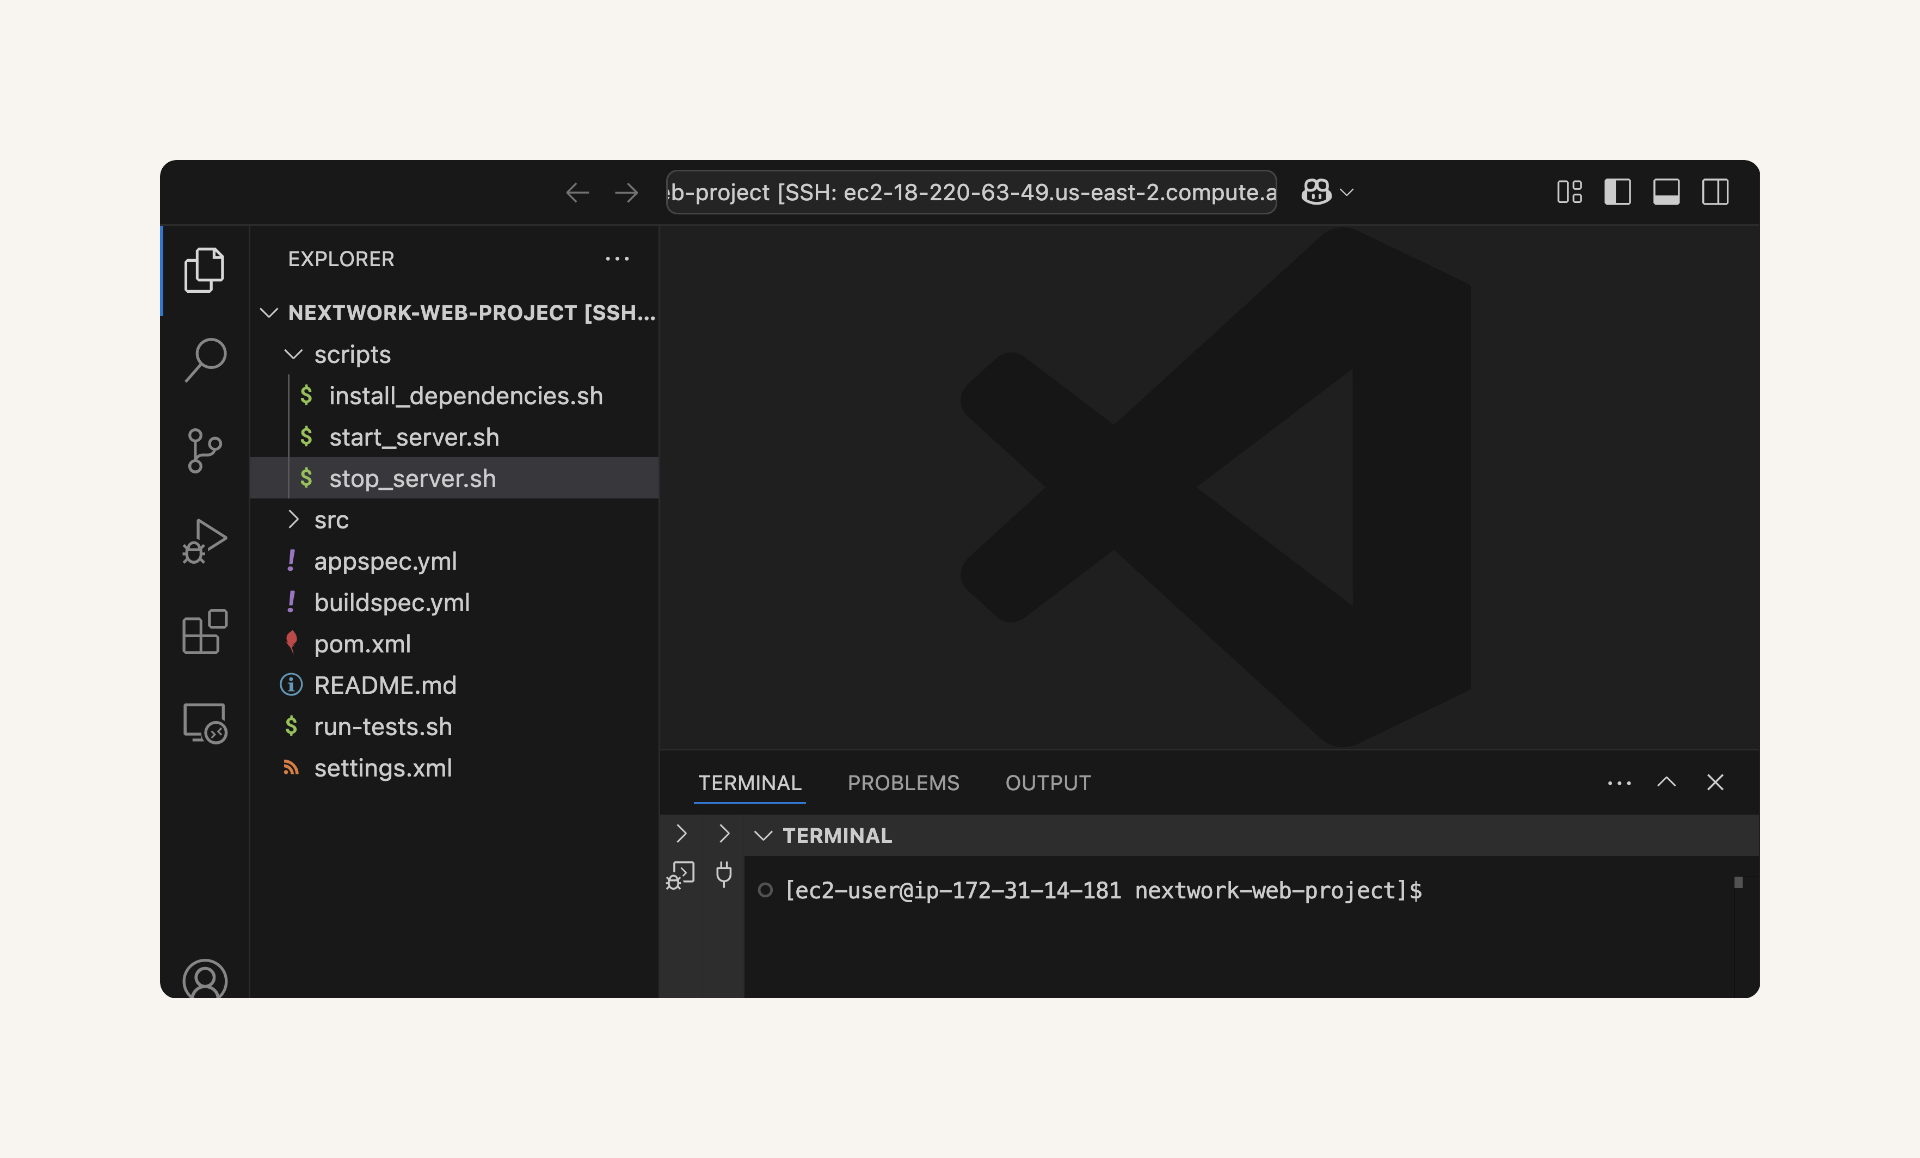Open pom.xml file

click(x=454, y=644)
